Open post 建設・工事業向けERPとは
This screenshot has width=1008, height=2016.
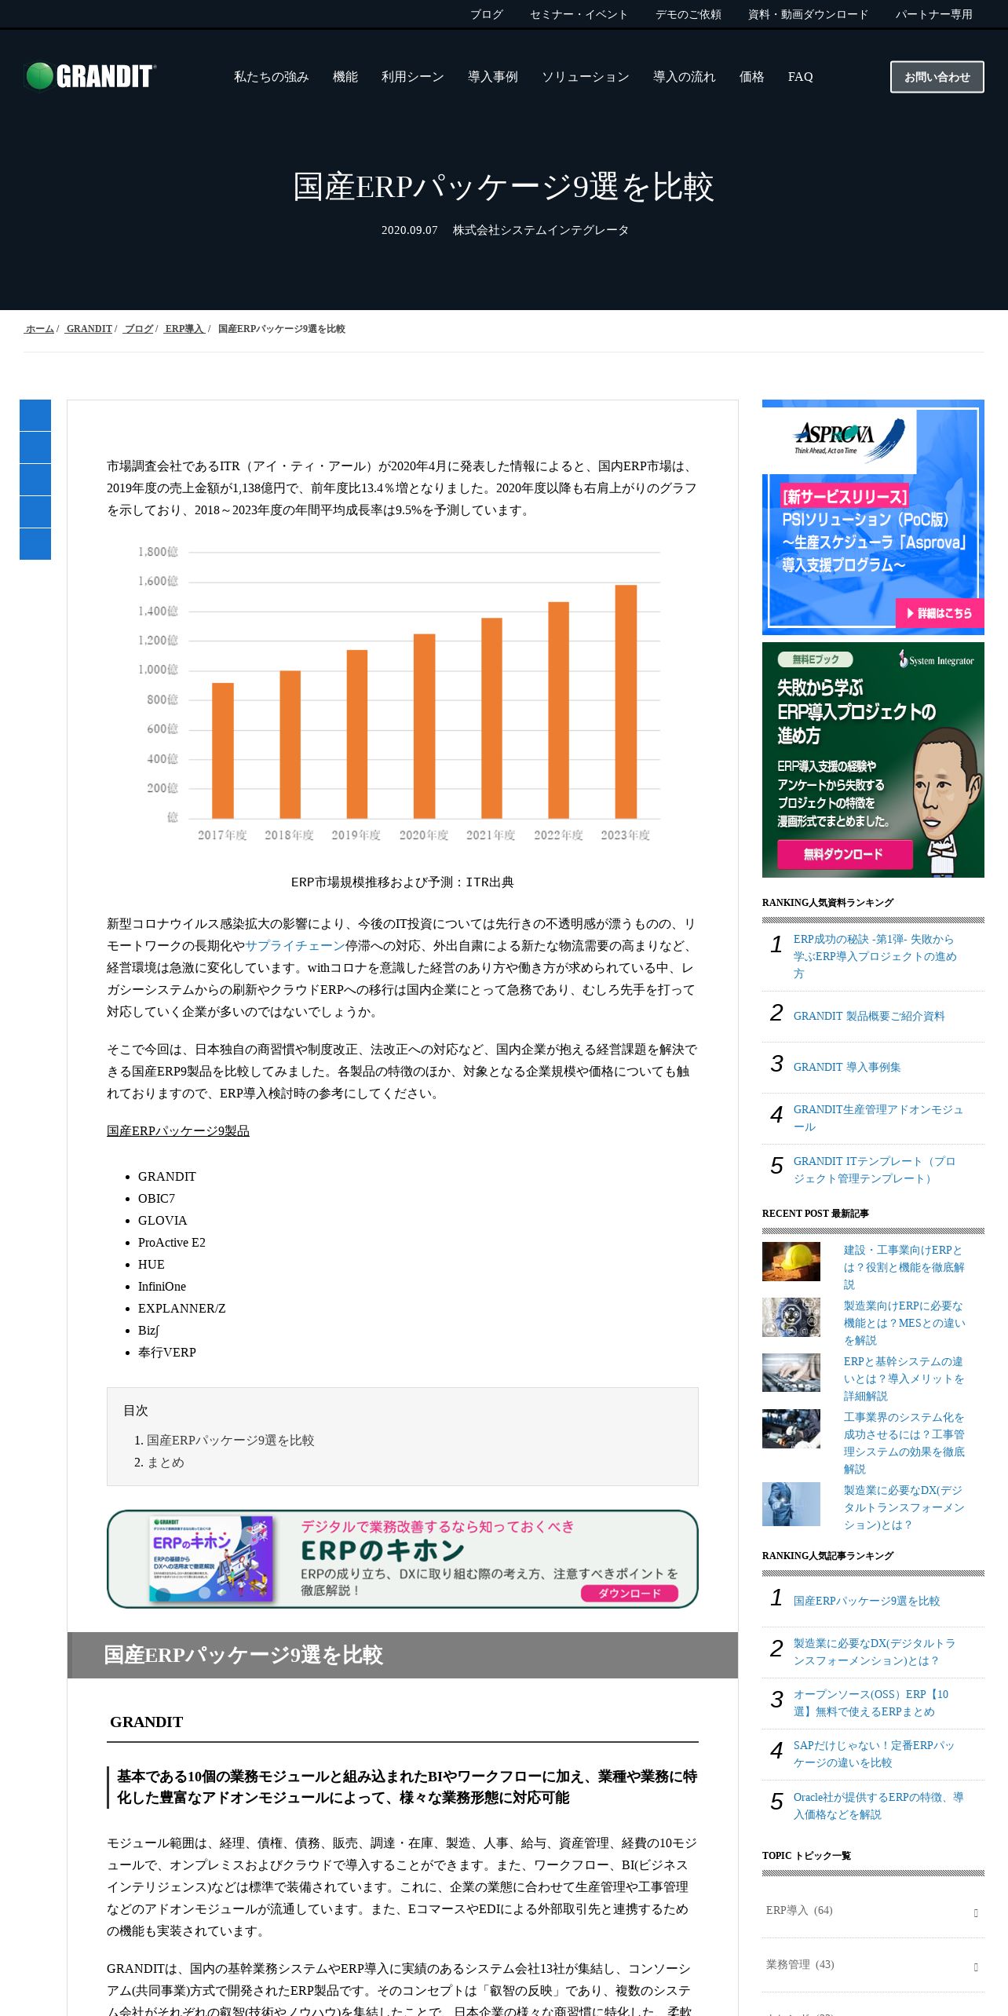904,1267
